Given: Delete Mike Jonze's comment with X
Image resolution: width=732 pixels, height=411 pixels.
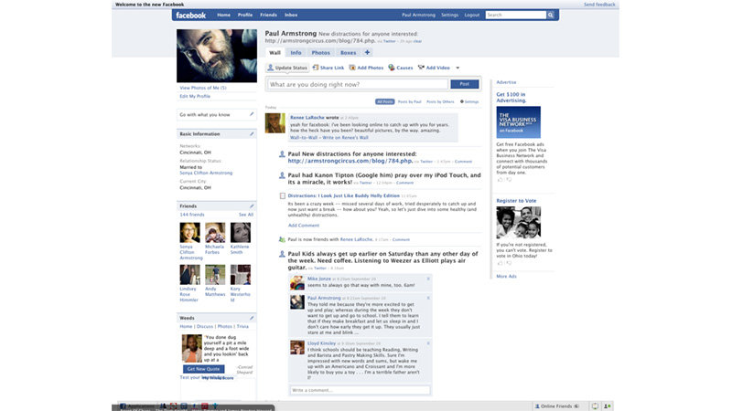Looking at the screenshot, I should tap(428, 279).
